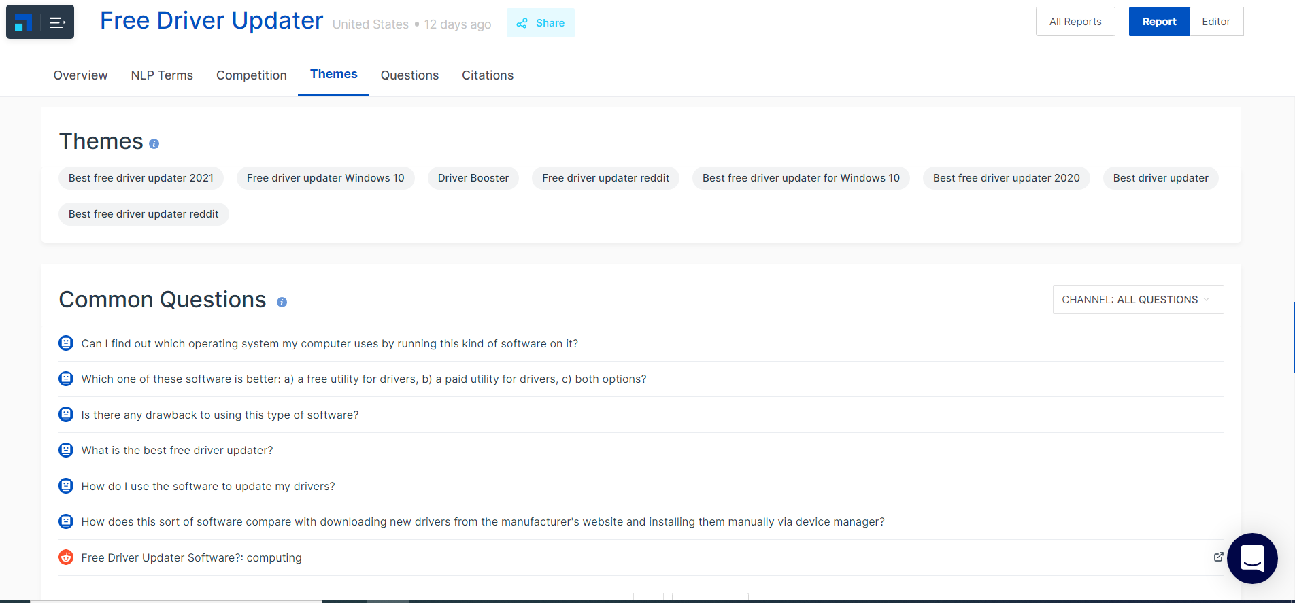Click the icon beside 'What is the best free driver updater?'
The image size is (1295, 603).
tap(66, 450)
